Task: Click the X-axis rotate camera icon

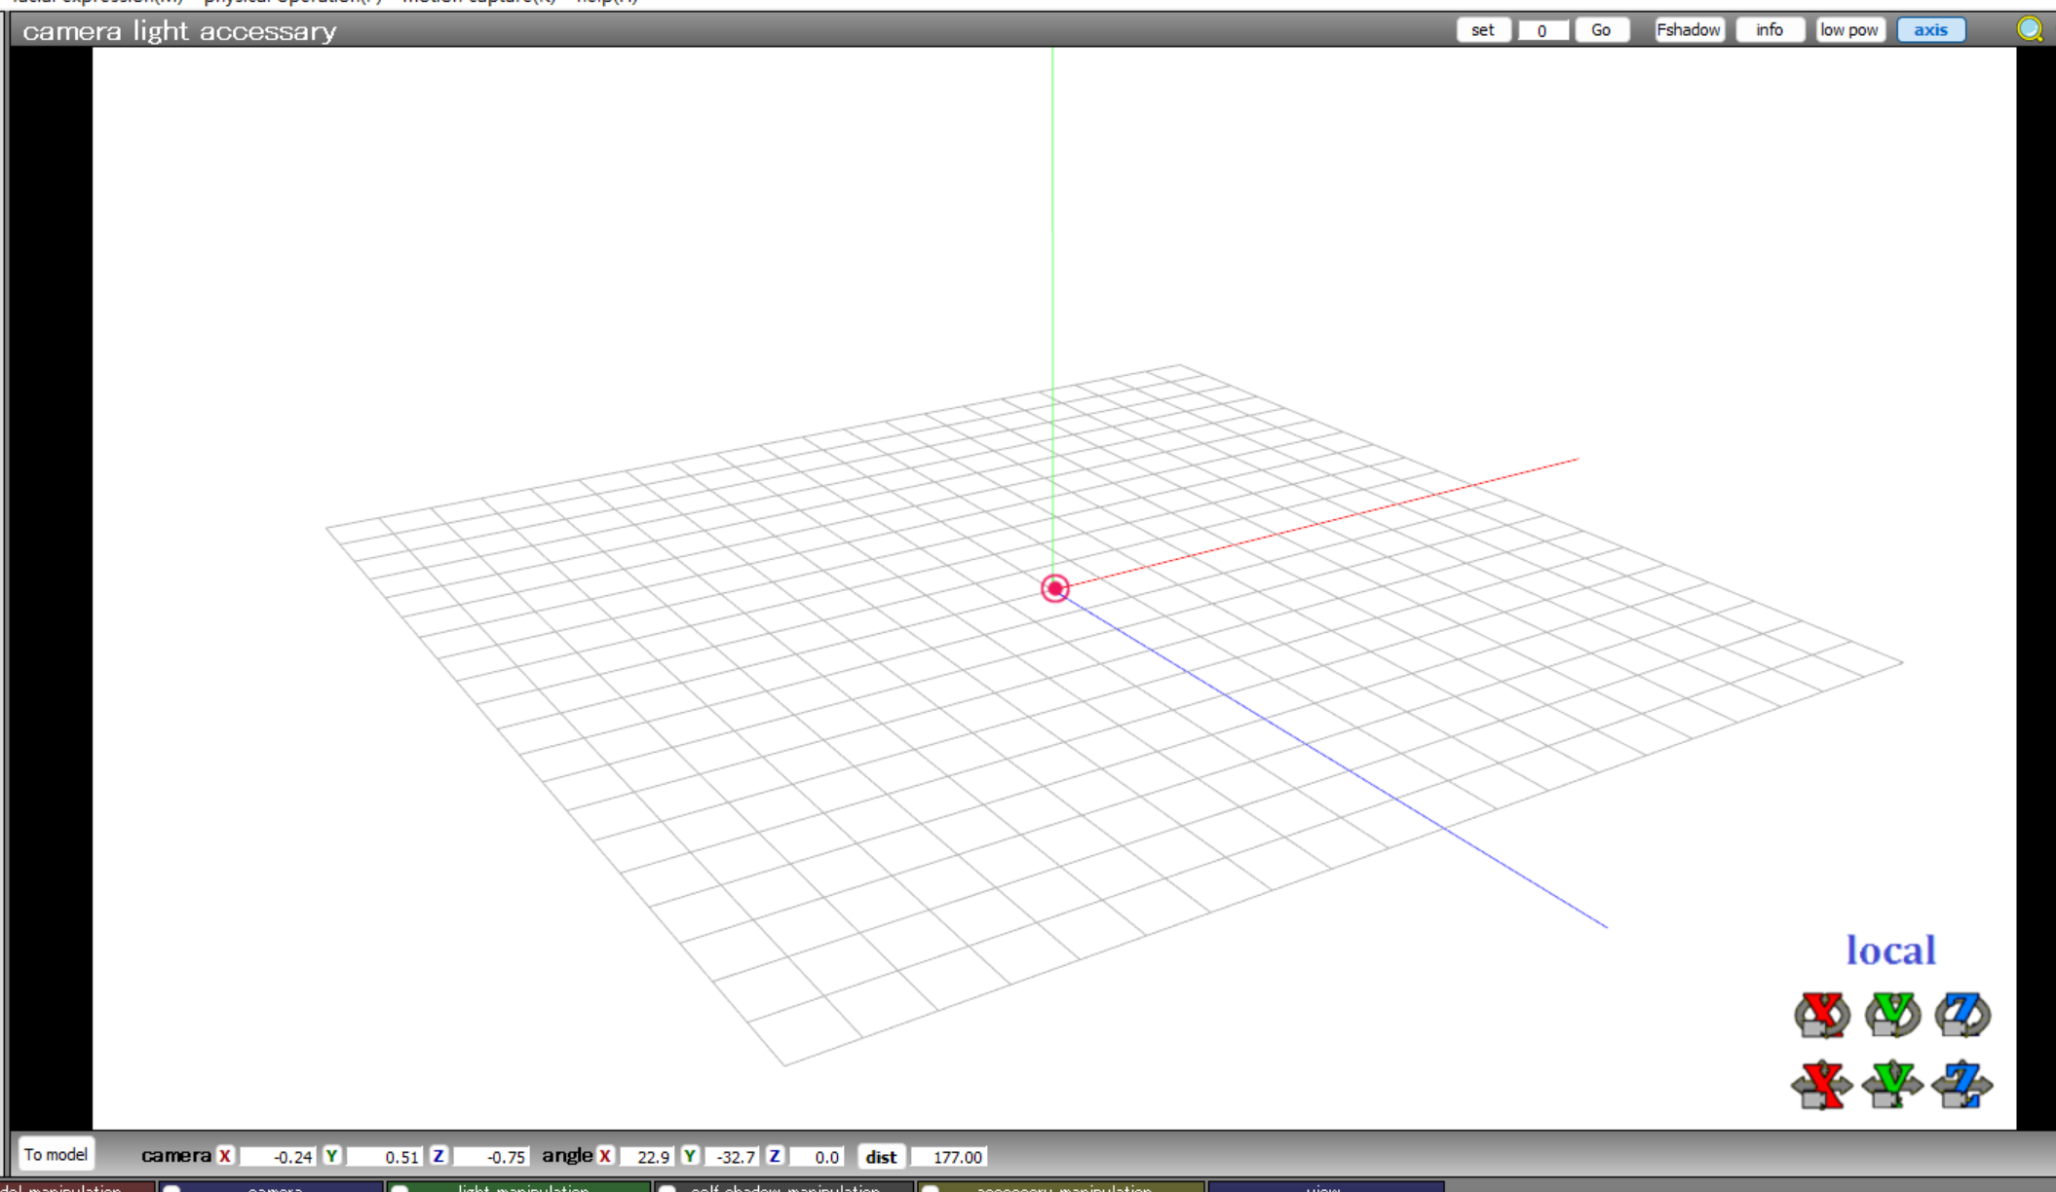Action: point(1821,1015)
